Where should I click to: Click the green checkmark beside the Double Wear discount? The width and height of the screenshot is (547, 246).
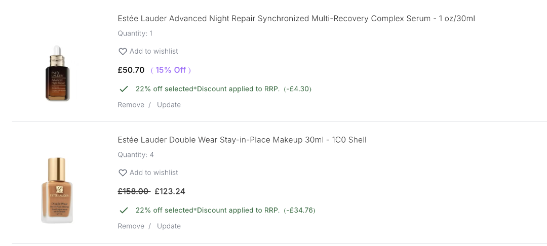124,210
